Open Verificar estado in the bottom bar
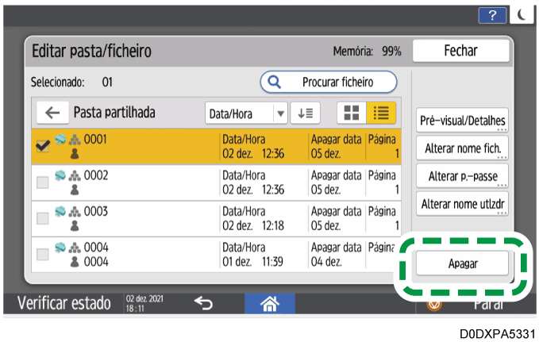The height and width of the screenshot is (342, 539). tap(64, 302)
